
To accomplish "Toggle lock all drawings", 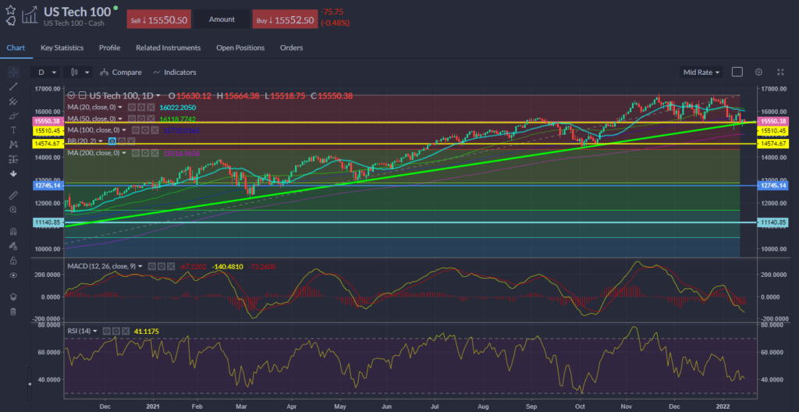I will (12, 261).
